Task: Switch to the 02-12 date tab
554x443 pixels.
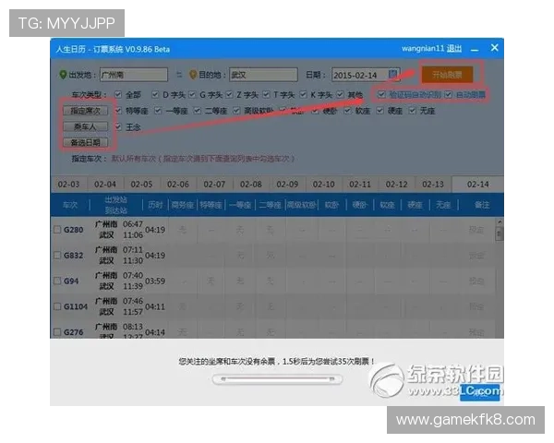Action: pyautogui.click(x=396, y=184)
